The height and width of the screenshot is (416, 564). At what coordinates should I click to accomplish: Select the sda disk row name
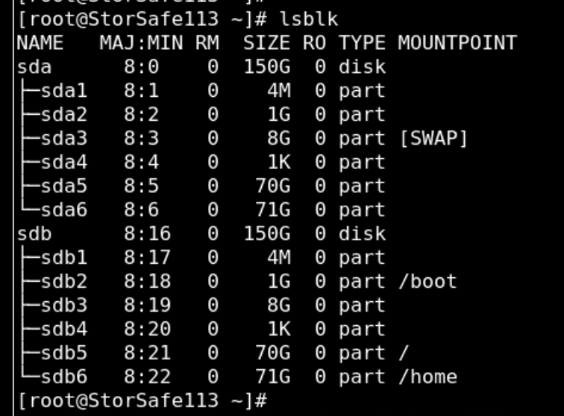34,67
